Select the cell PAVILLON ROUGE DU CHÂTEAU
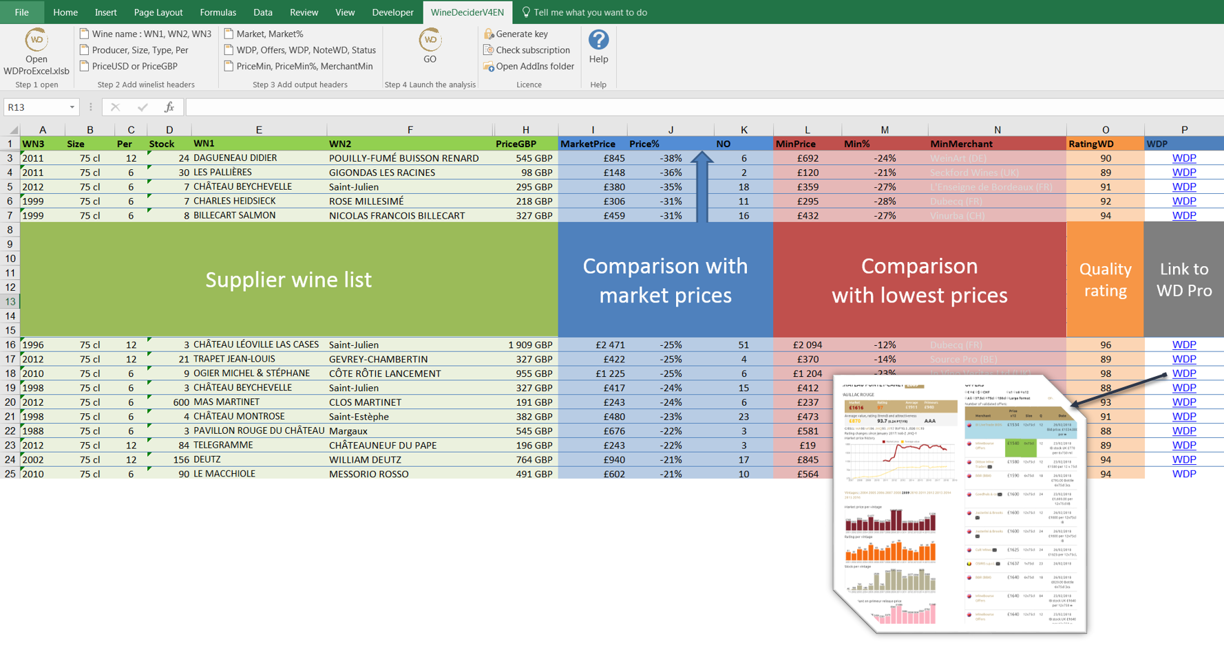This screenshot has height=645, width=1224. (x=259, y=431)
